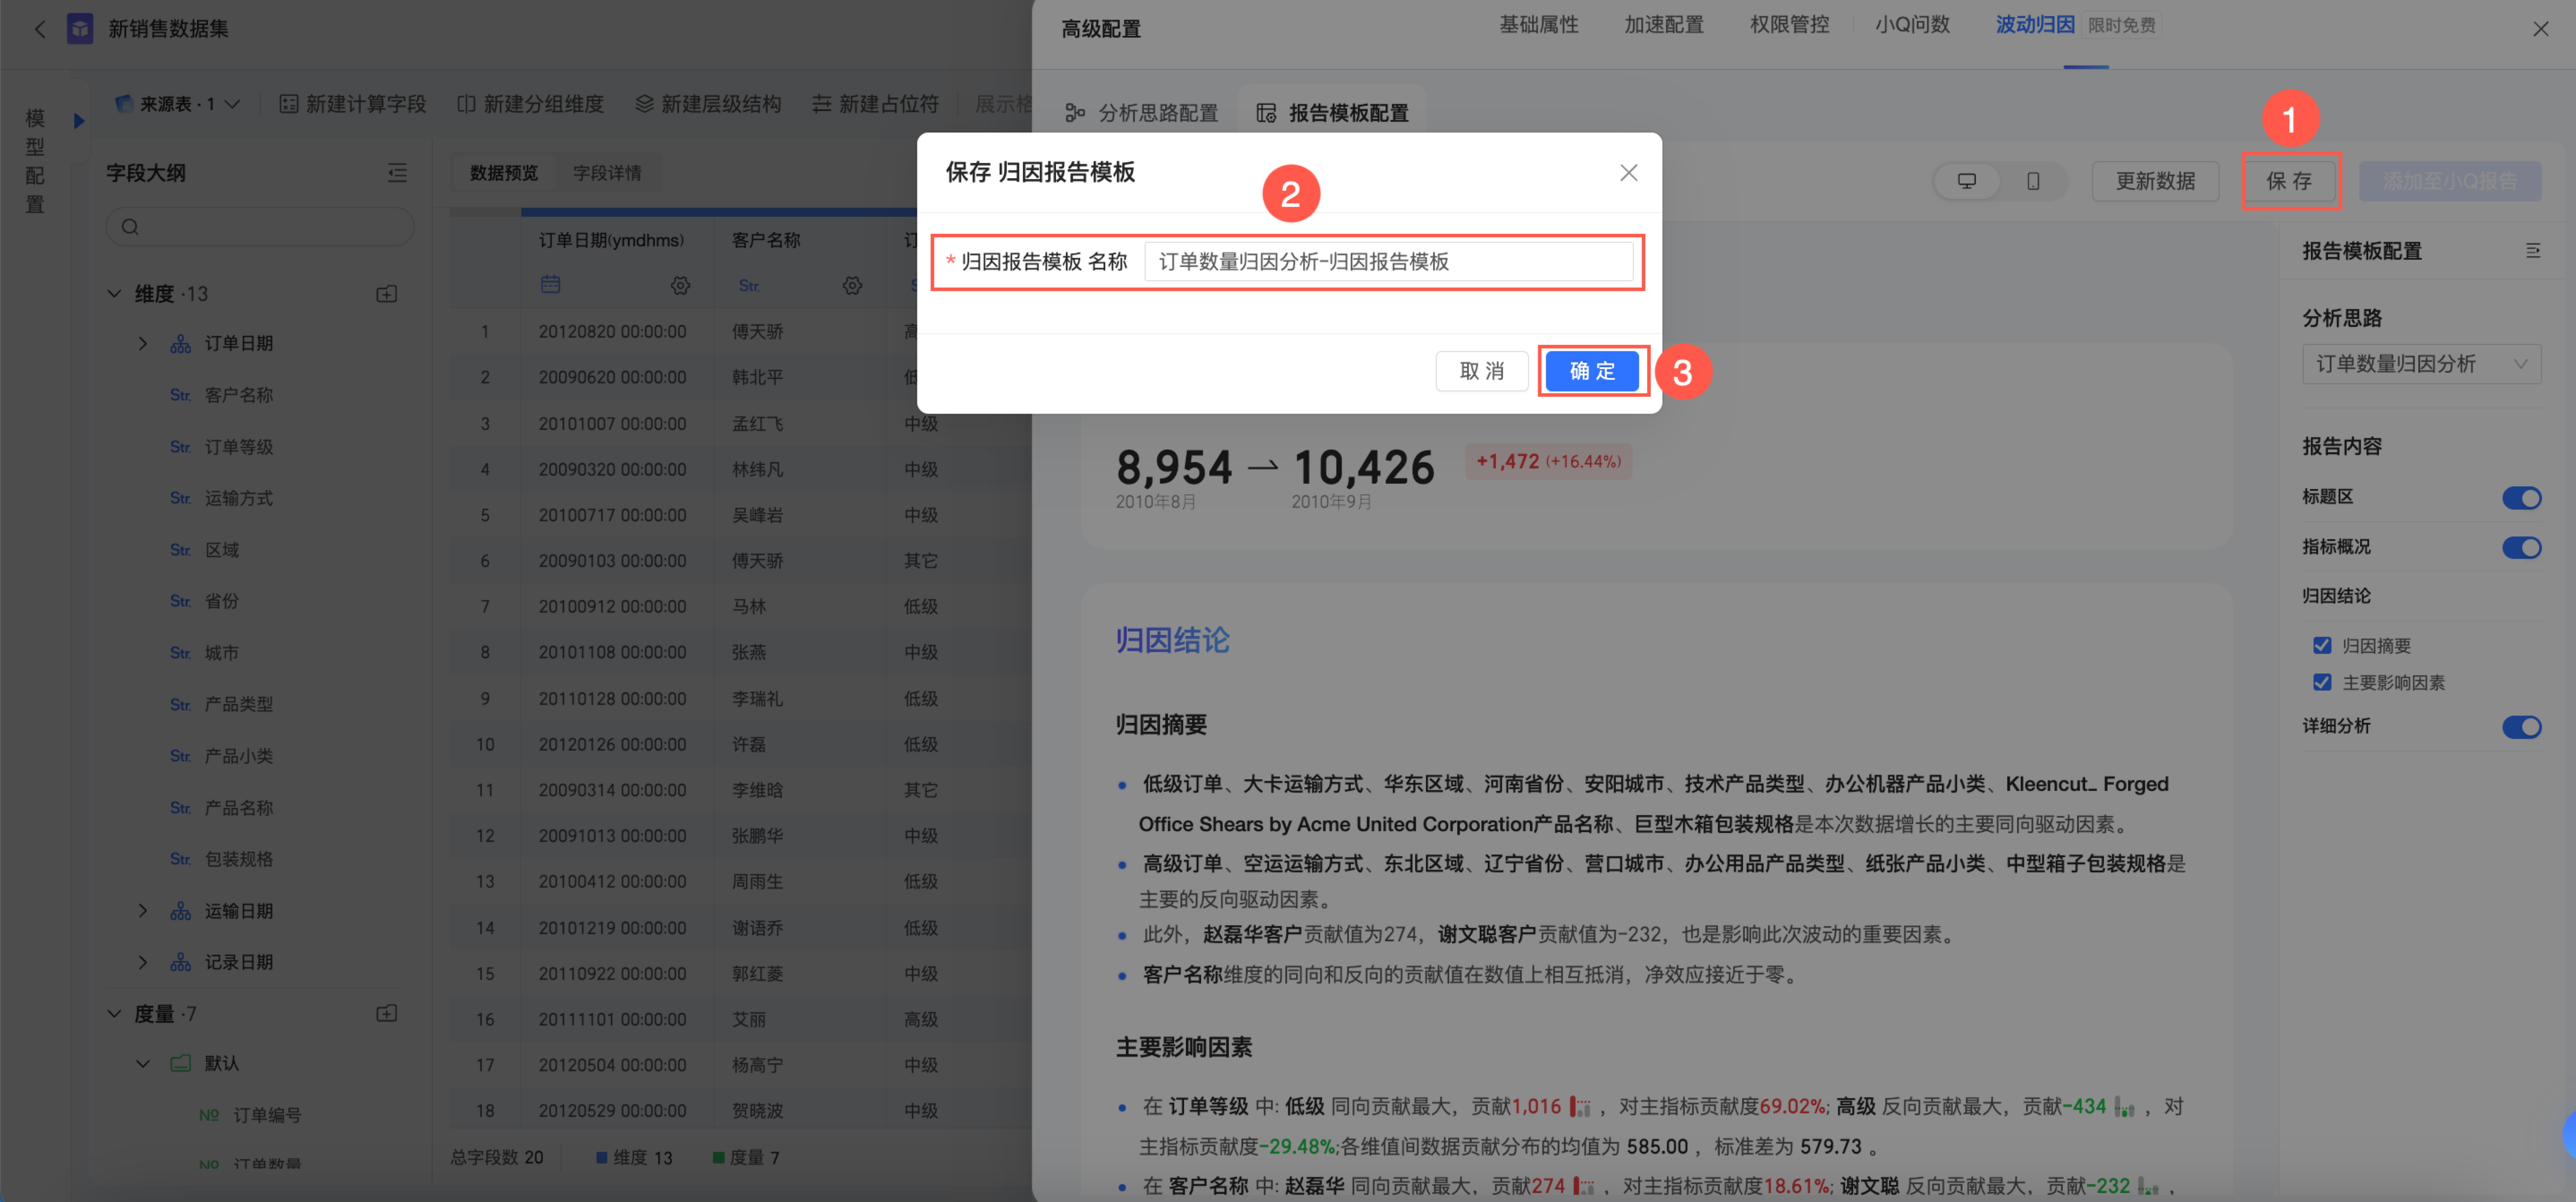2576x1202 pixels.
Task: Click the add-folder icon next to 度量
Action: (387, 1014)
